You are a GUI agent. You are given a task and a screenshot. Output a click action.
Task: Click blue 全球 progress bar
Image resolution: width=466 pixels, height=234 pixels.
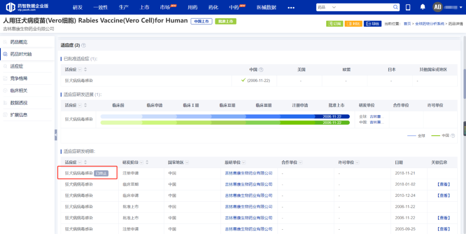[x=225, y=117]
